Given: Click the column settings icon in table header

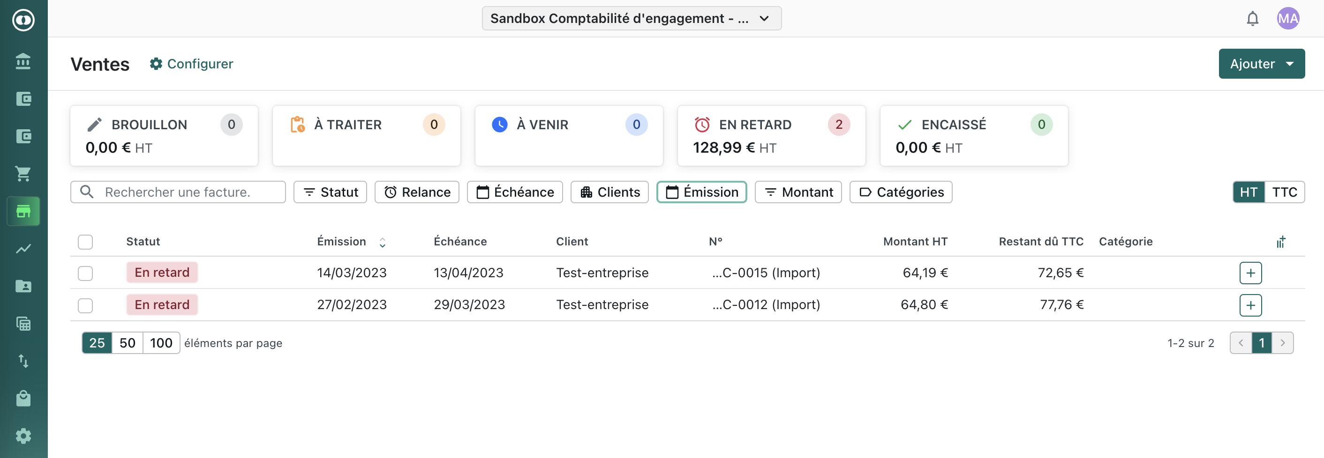Looking at the screenshot, I should pyautogui.click(x=1281, y=242).
